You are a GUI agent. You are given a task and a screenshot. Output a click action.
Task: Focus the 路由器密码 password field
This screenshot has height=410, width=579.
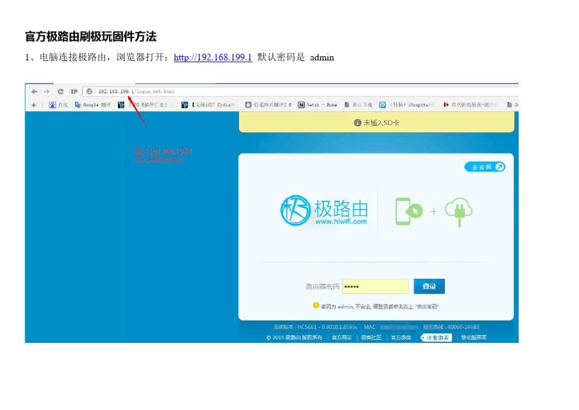pyautogui.click(x=375, y=287)
